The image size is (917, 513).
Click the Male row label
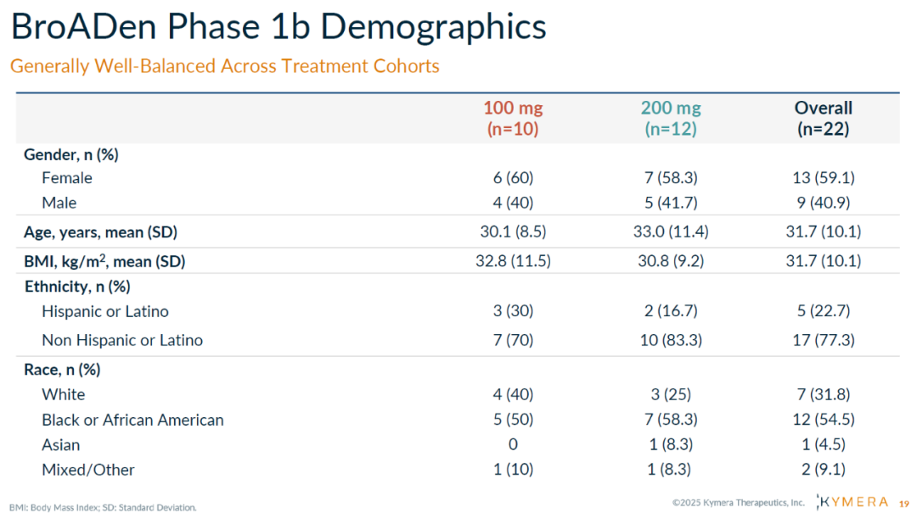click(x=59, y=203)
